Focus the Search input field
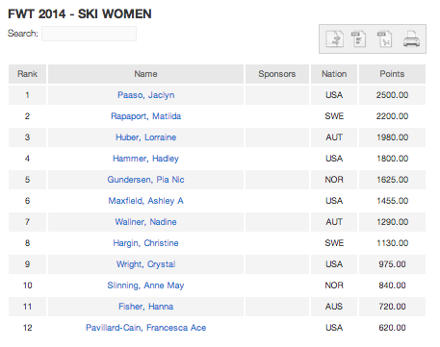The height and width of the screenshot is (347, 440). pyautogui.click(x=89, y=34)
